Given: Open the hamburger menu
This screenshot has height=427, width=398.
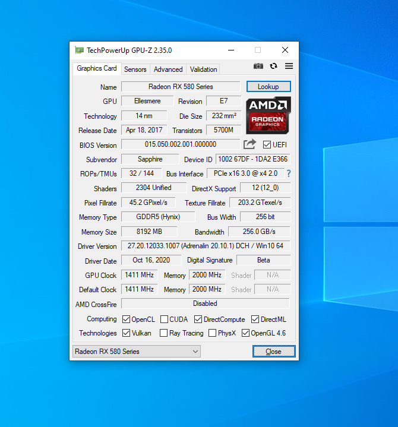Looking at the screenshot, I should point(289,66).
